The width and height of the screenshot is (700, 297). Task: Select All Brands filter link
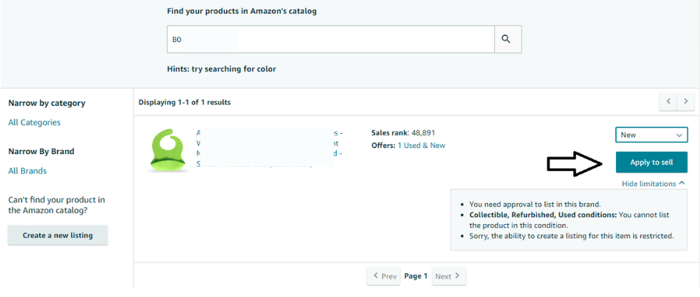(27, 171)
